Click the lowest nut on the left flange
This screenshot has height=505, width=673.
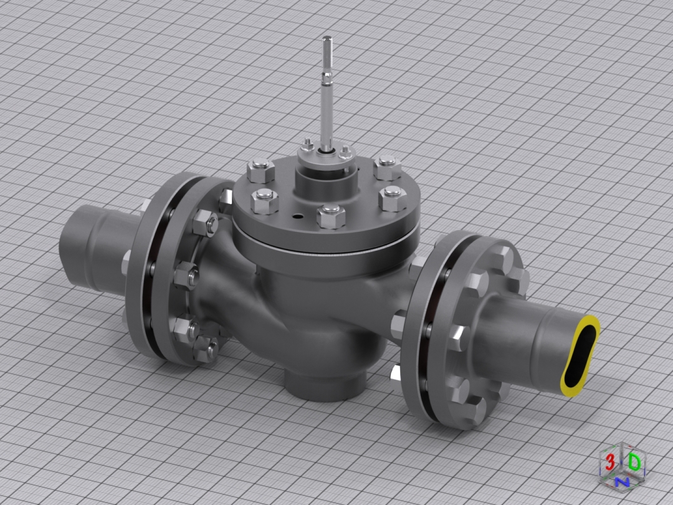click(x=204, y=350)
